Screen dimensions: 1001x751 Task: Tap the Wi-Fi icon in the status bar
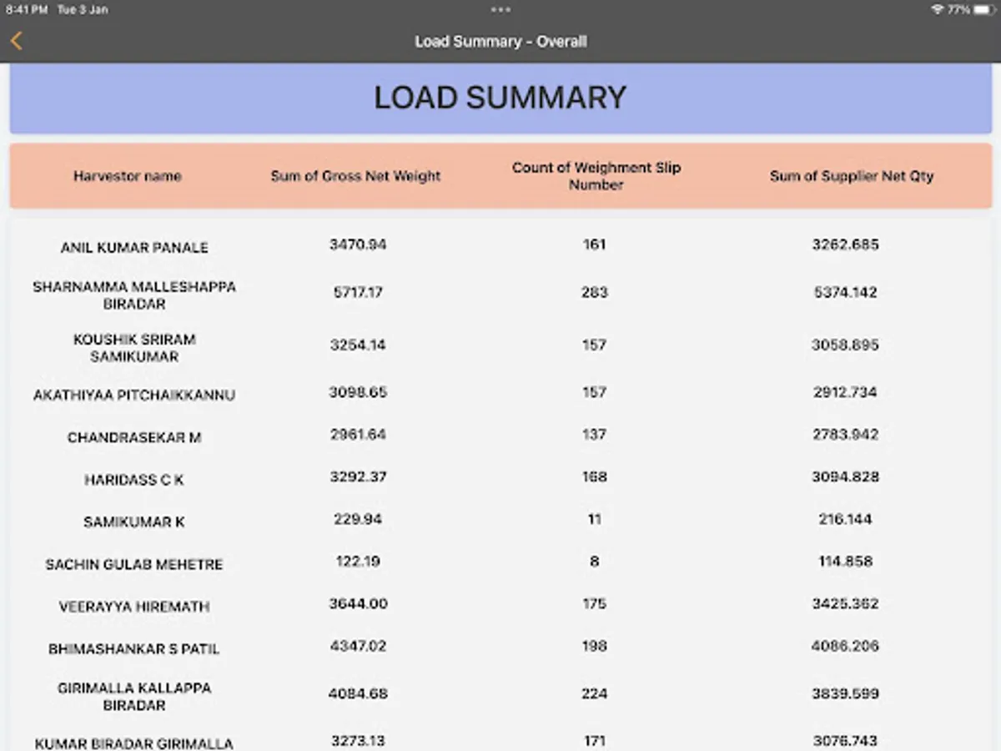(x=938, y=9)
